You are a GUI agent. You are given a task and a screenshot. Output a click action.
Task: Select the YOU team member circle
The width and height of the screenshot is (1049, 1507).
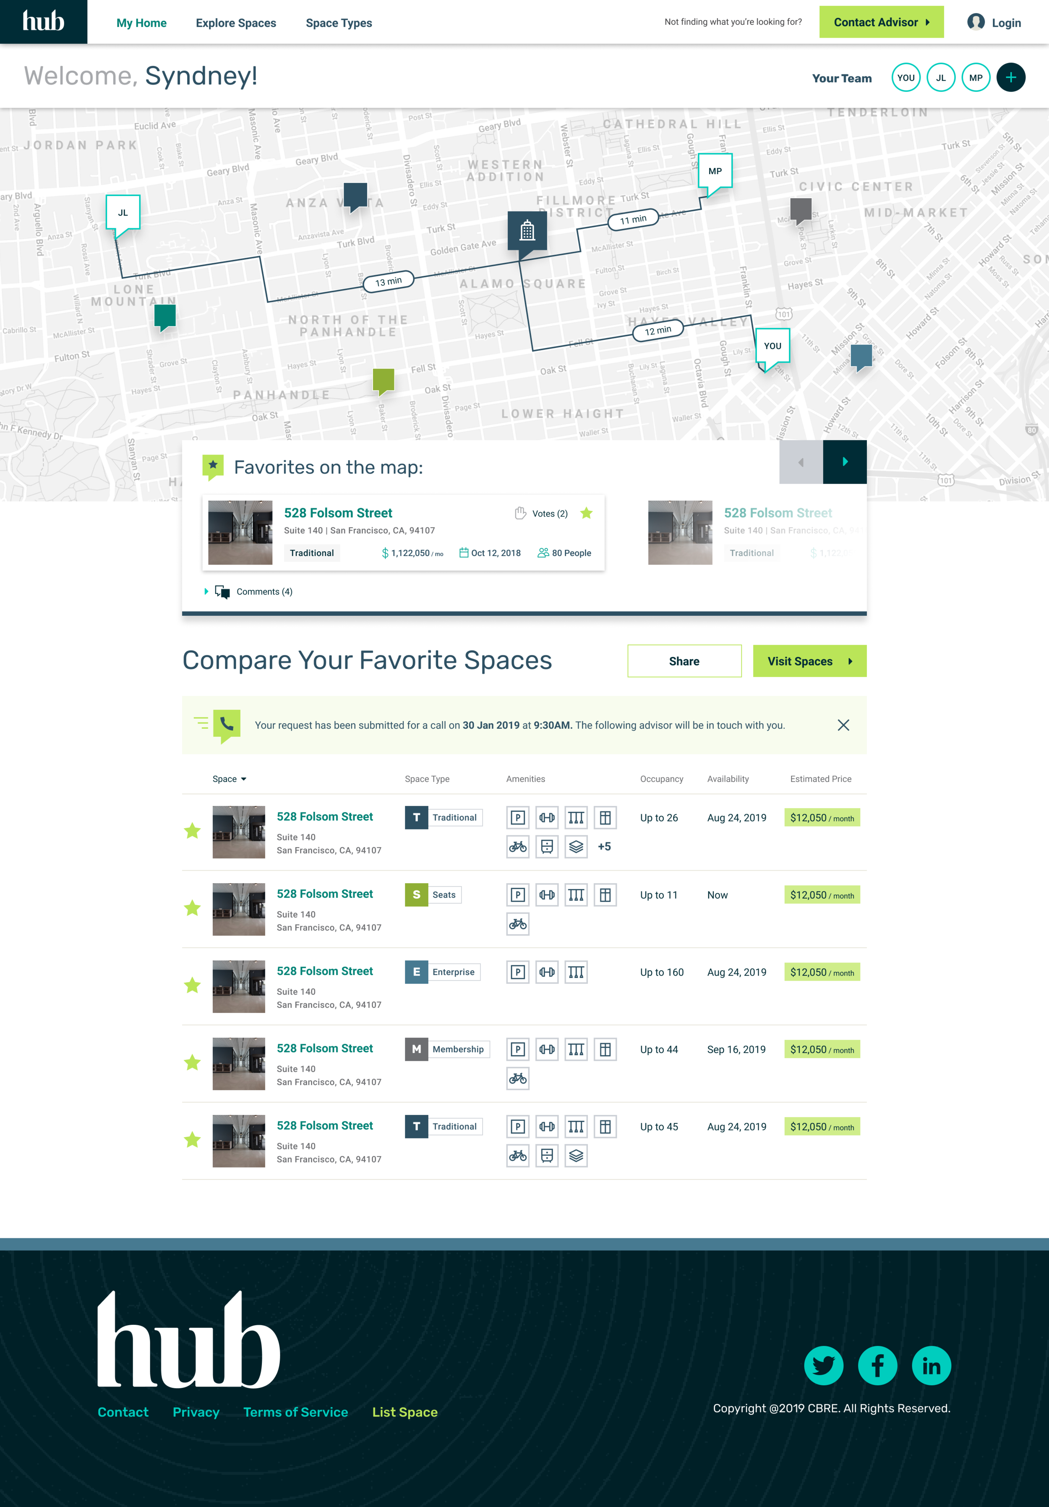pos(905,78)
